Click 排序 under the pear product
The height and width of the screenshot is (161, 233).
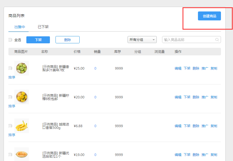tap(12, 77)
